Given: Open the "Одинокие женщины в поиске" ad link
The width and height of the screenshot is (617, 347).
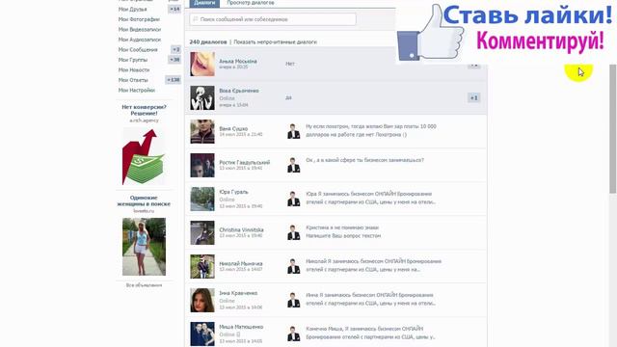Looking at the screenshot, I should click(x=144, y=200).
